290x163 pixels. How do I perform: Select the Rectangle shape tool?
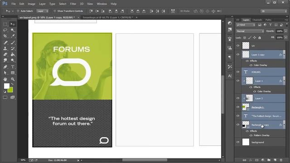point(13,73)
